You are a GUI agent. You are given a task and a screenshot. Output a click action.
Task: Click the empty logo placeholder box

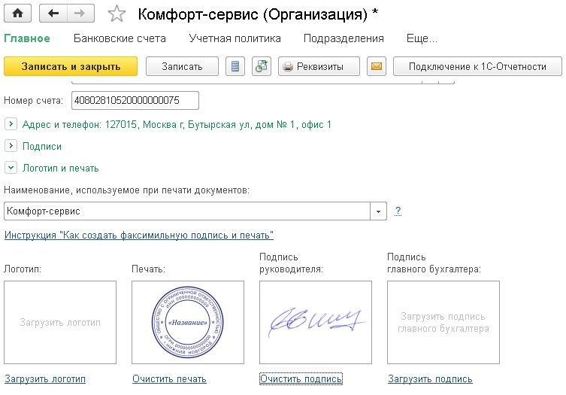point(60,322)
